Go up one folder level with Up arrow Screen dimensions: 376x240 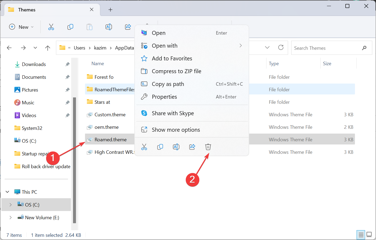pos(48,48)
